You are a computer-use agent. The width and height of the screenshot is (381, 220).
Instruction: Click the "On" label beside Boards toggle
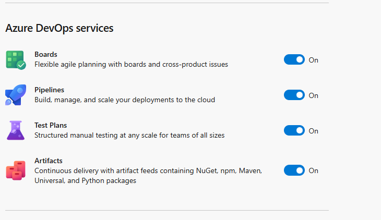314,60
